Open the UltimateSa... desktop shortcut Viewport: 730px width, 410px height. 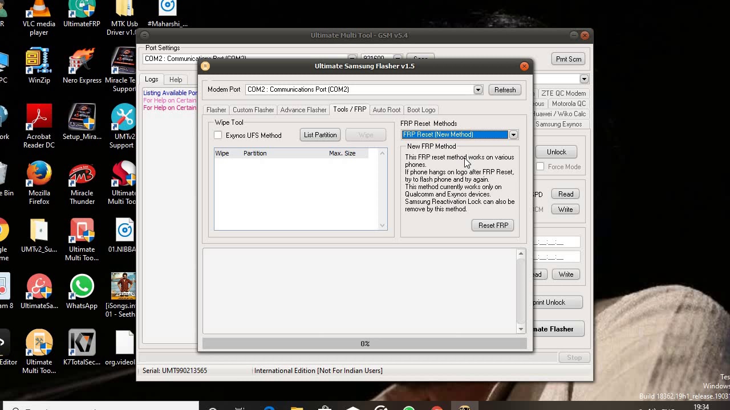point(39,292)
